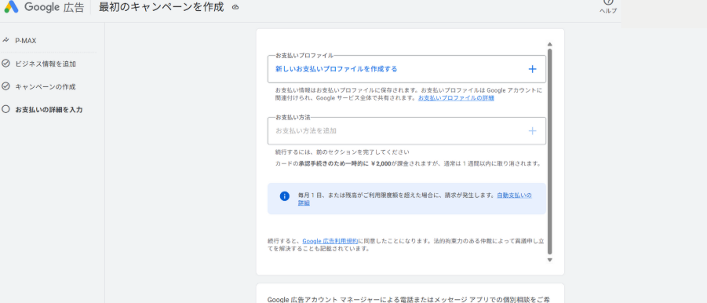Click the Google Ads logo icon
The height and width of the screenshot is (303, 707).
coord(11,7)
